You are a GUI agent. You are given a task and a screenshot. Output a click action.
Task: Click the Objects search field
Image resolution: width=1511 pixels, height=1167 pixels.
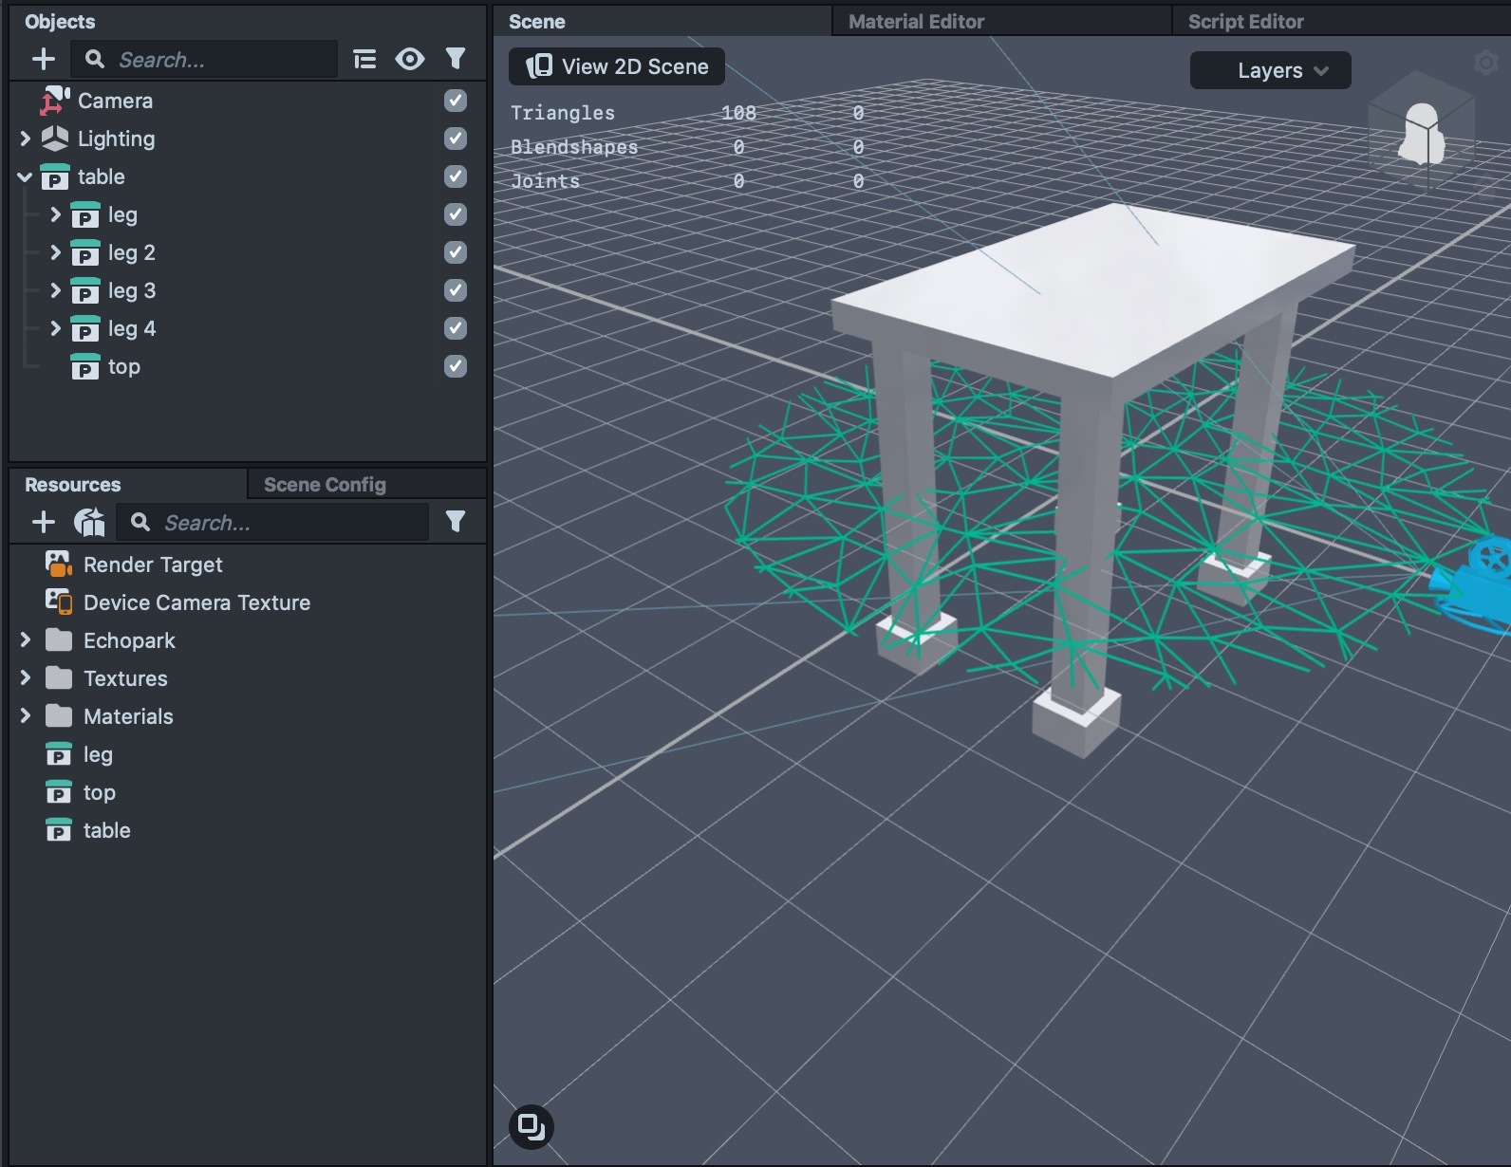[223, 60]
